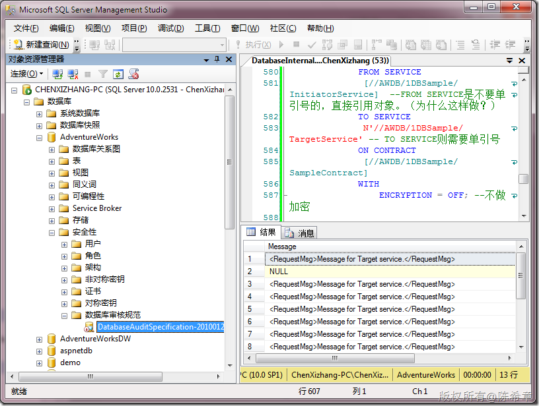This screenshot has height=406, width=539.
Task: Open the Project (项目) menu
Action: click(x=134, y=28)
